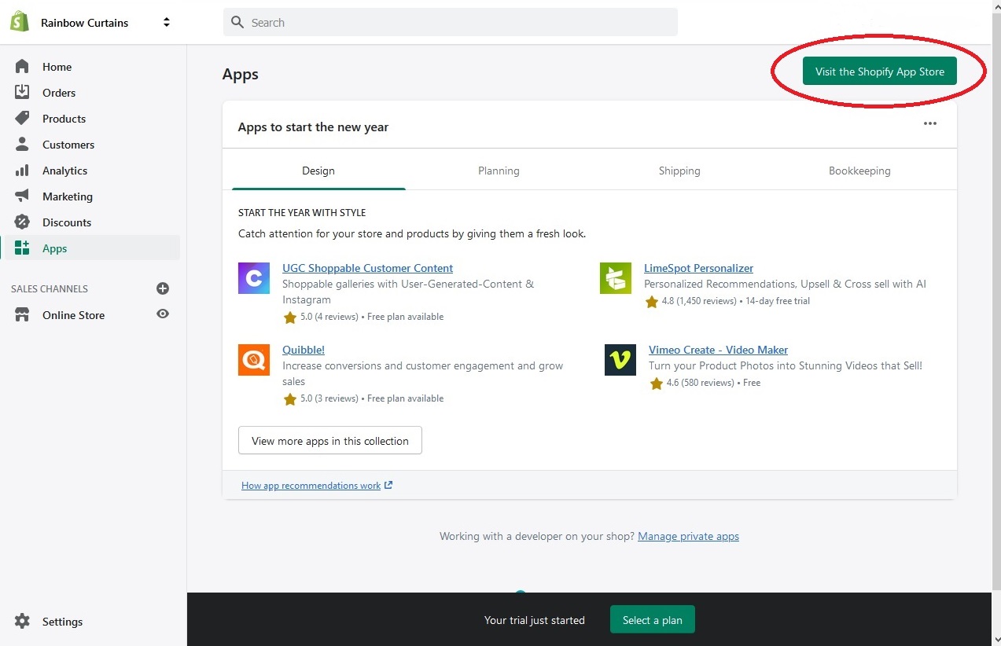Viewport: 1001px width, 646px height.
Task: Click external link icon beside app recommendations
Action: tap(388, 485)
